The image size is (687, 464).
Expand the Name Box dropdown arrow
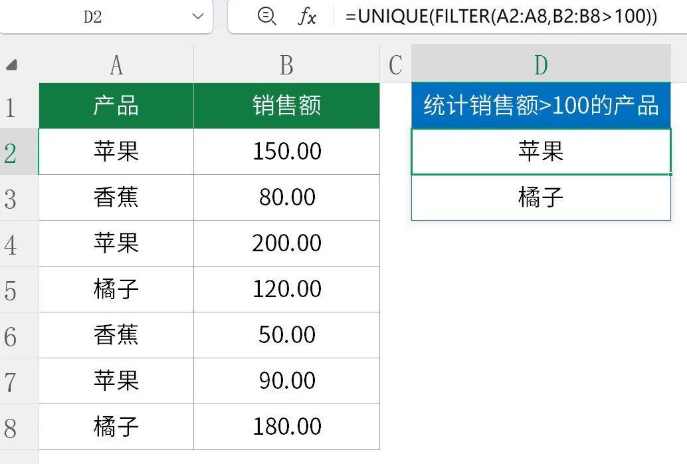click(x=197, y=17)
